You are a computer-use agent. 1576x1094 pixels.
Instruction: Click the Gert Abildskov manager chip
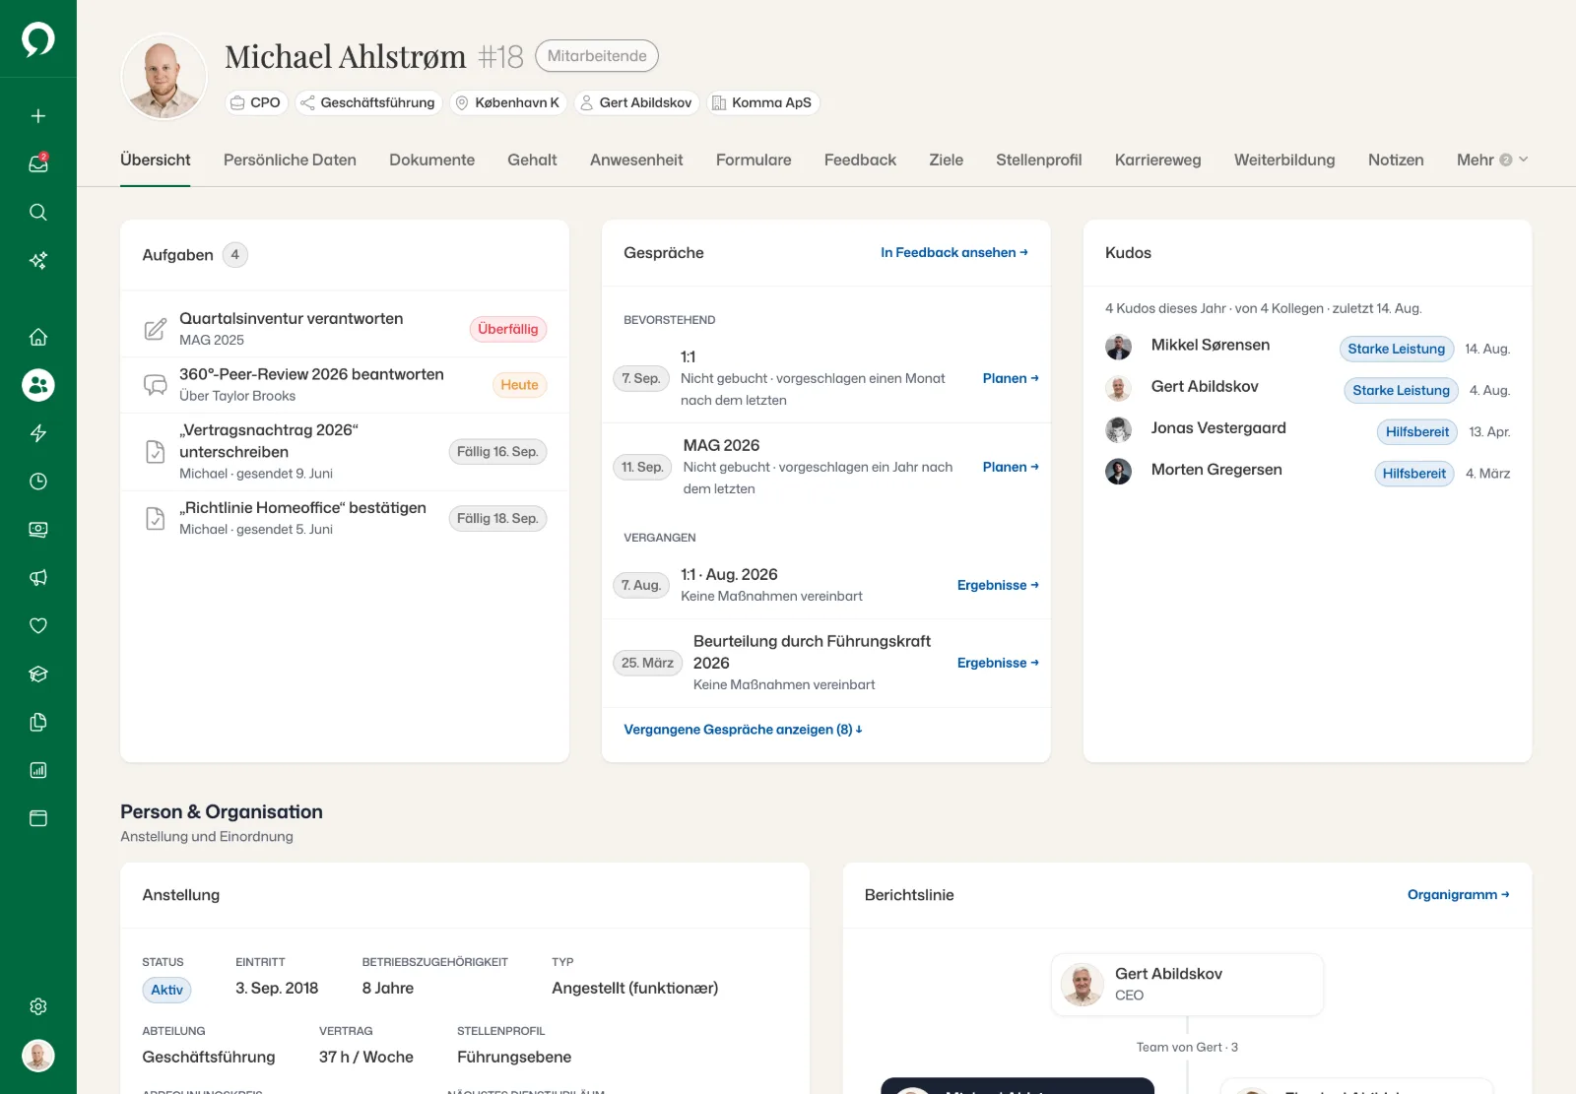coord(636,102)
